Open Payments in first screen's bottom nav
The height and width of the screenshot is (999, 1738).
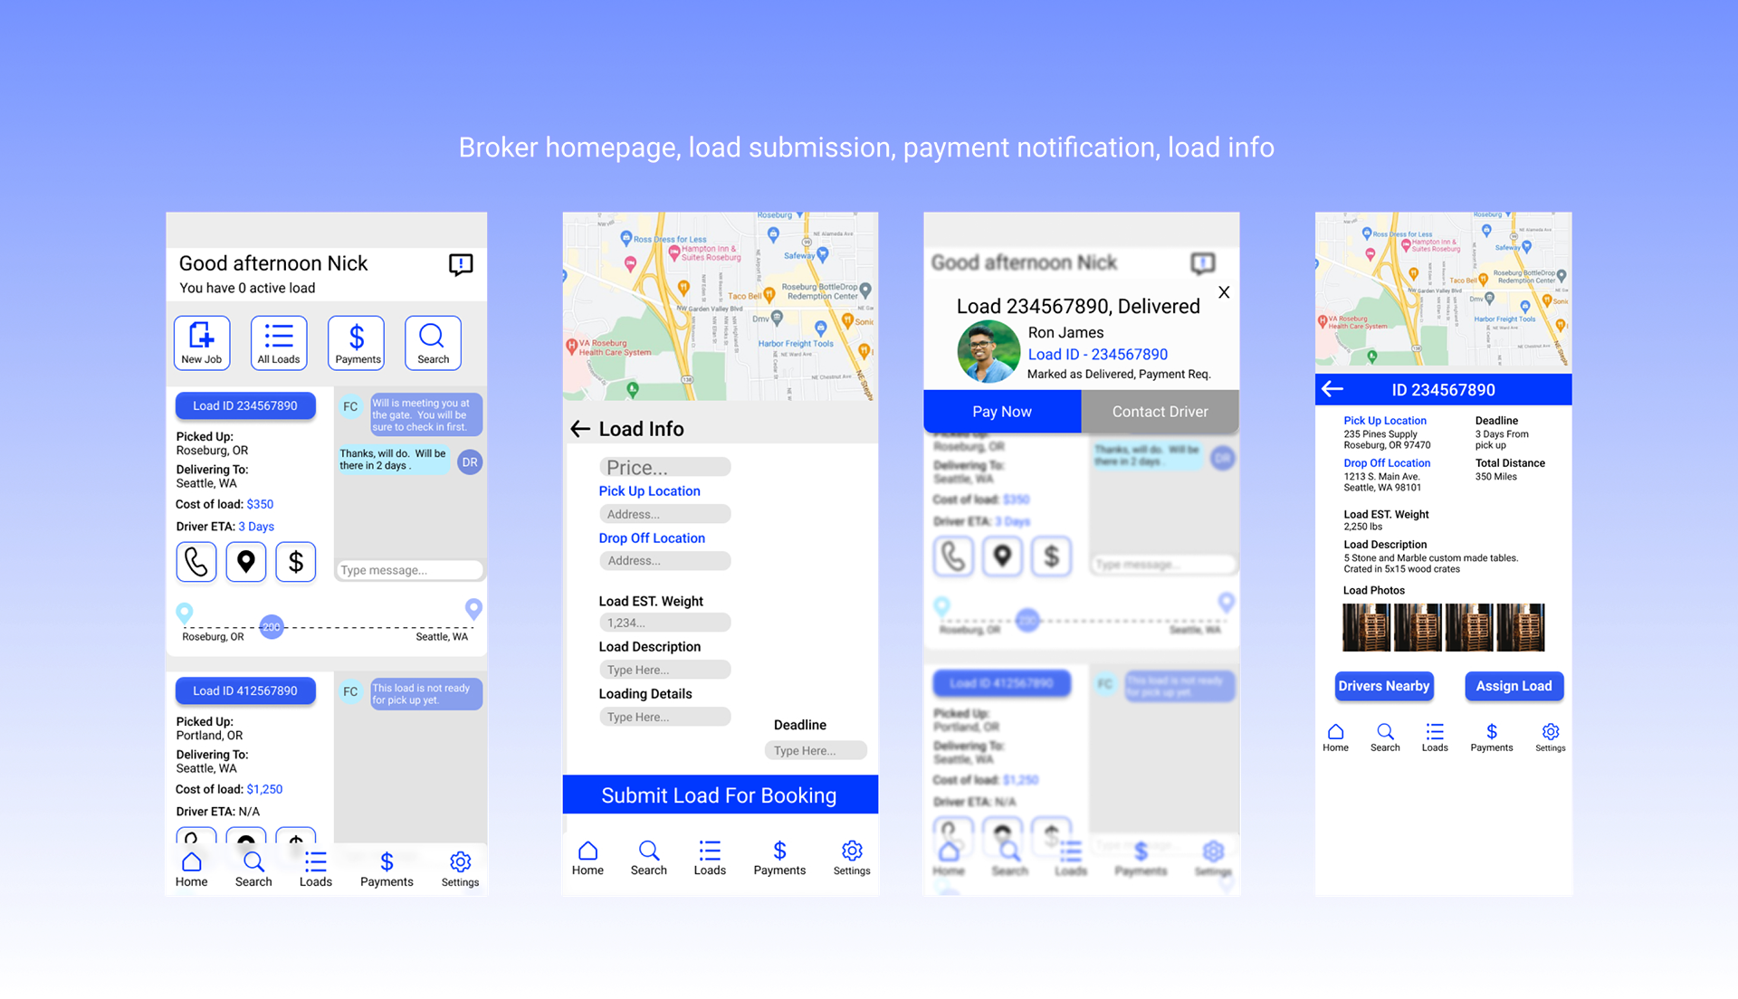(x=387, y=870)
